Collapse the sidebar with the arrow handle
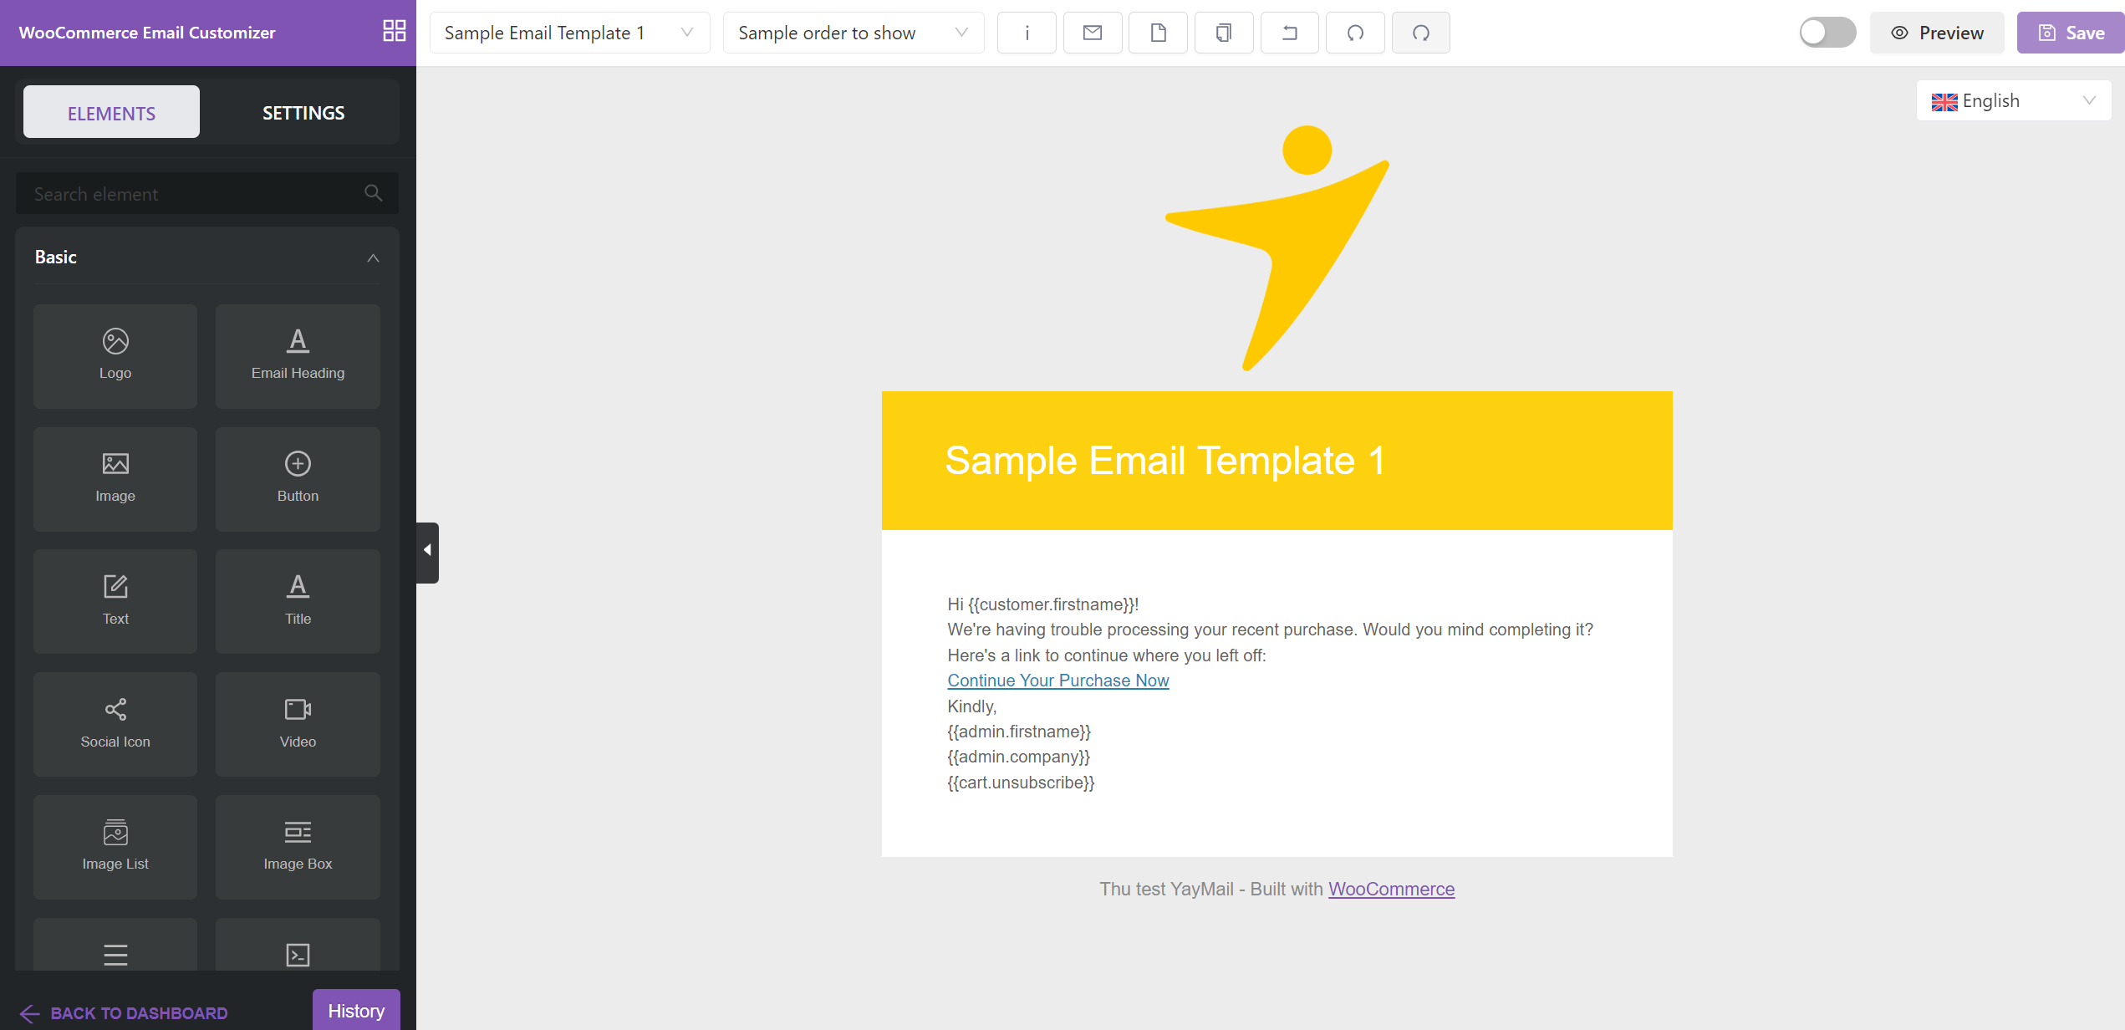The width and height of the screenshot is (2125, 1030). [x=427, y=551]
